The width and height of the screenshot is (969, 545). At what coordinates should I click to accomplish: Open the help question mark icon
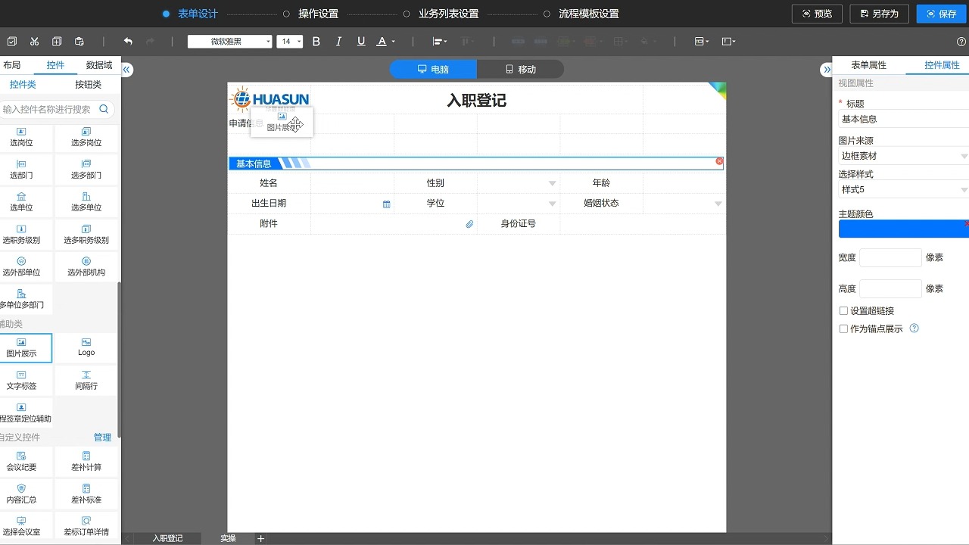coord(961,42)
